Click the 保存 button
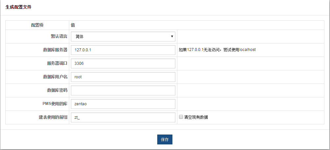 click(x=165, y=139)
